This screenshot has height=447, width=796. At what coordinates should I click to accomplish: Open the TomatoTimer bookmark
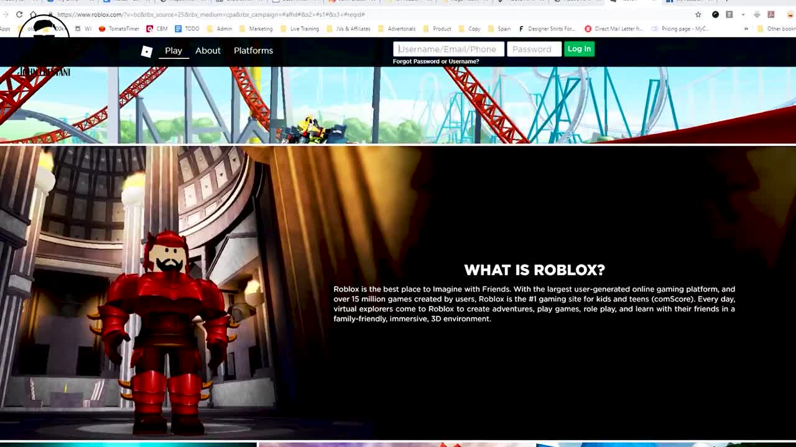pyautogui.click(x=119, y=29)
